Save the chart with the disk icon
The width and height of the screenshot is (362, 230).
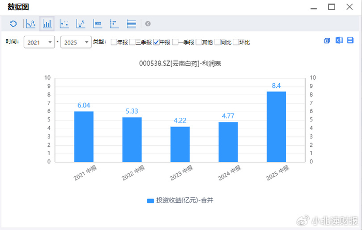350,40
